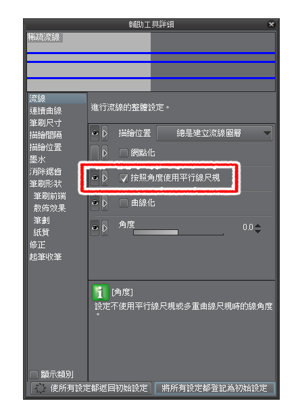Expand the triangle next to 曲線化 setting

coord(105,203)
